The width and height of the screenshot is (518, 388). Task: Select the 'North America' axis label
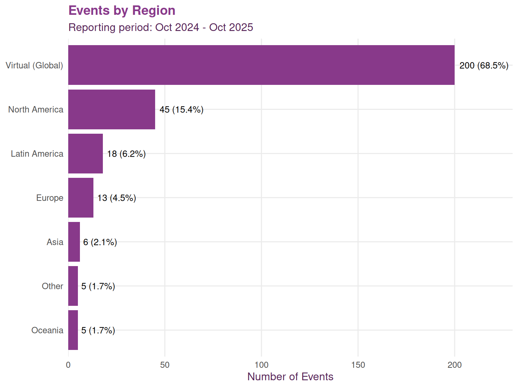click(x=36, y=109)
